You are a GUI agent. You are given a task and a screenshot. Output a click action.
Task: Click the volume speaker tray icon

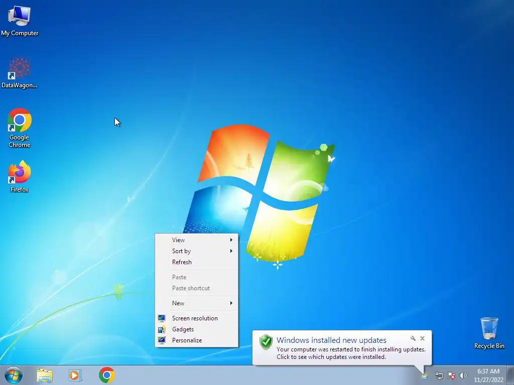(x=463, y=375)
